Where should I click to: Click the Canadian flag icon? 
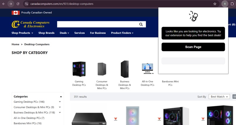pyautogui.click(x=16, y=13)
